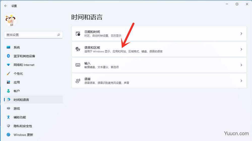Screen dimensions: 252x141
Task: Click the 设置 window title
Action: [14, 6]
